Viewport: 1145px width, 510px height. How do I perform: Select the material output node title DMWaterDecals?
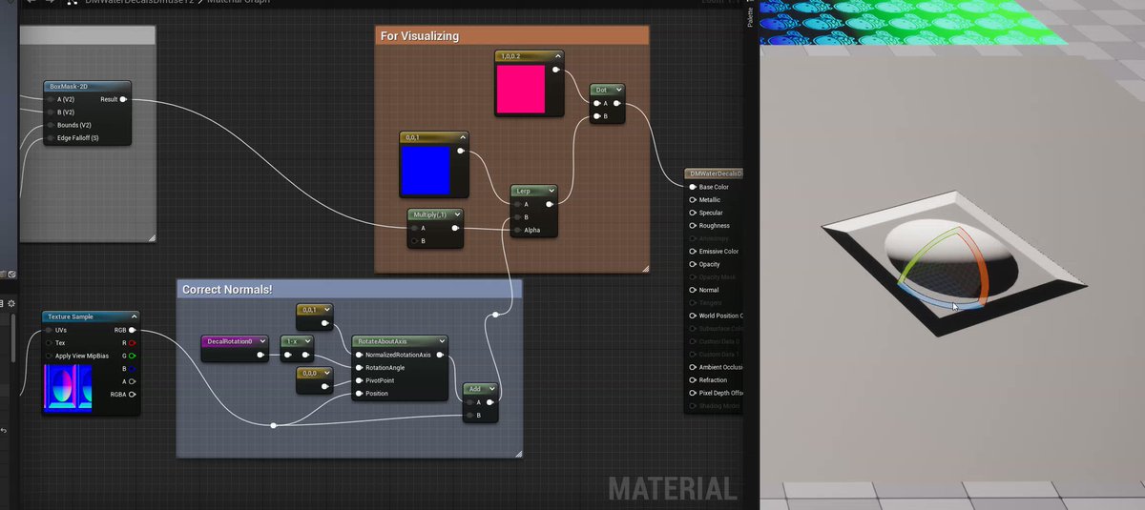tap(714, 173)
